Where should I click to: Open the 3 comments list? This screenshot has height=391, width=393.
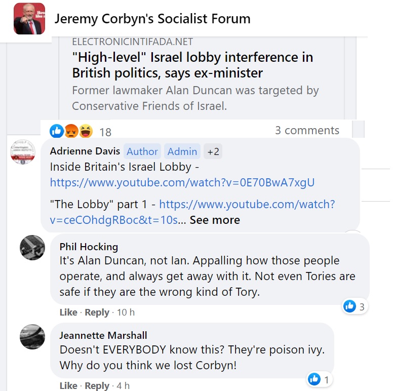pos(307,130)
